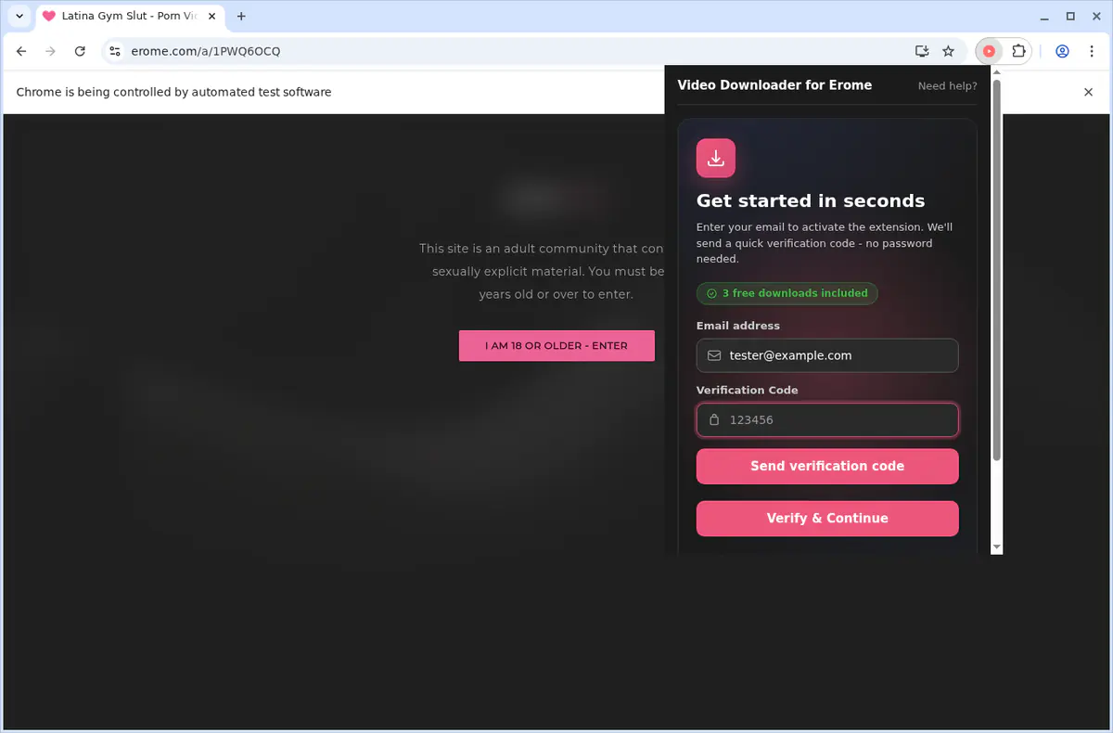The height and width of the screenshot is (733, 1113).
Task: Focus the Email address input field
Action: coord(827,355)
